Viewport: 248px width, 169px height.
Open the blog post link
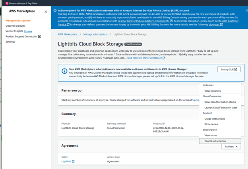tap(214, 24)
